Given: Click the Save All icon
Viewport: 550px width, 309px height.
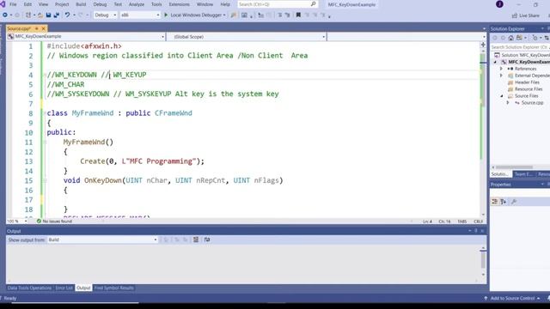Looking at the screenshot, I should click(56, 15).
